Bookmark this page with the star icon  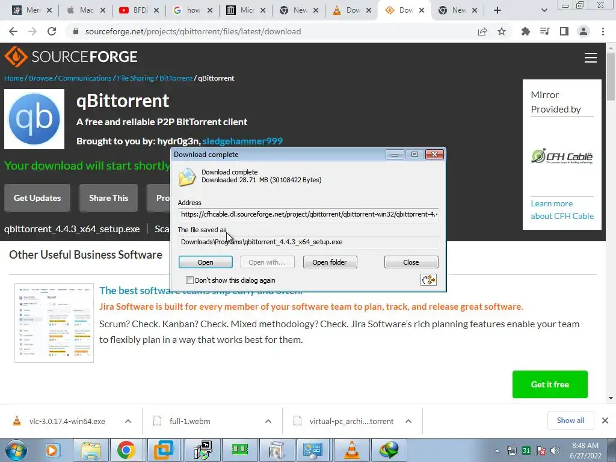pos(502,31)
